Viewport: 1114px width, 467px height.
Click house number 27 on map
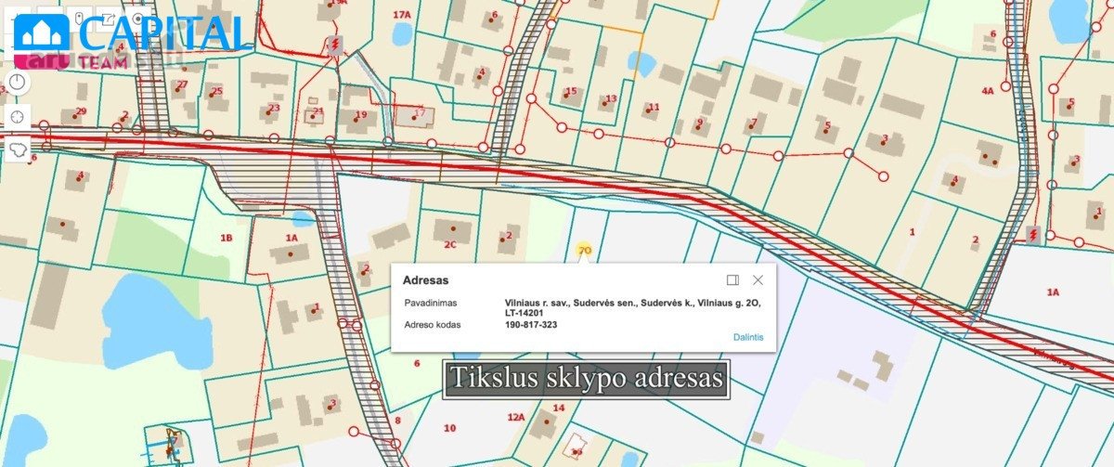click(x=182, y=84)
